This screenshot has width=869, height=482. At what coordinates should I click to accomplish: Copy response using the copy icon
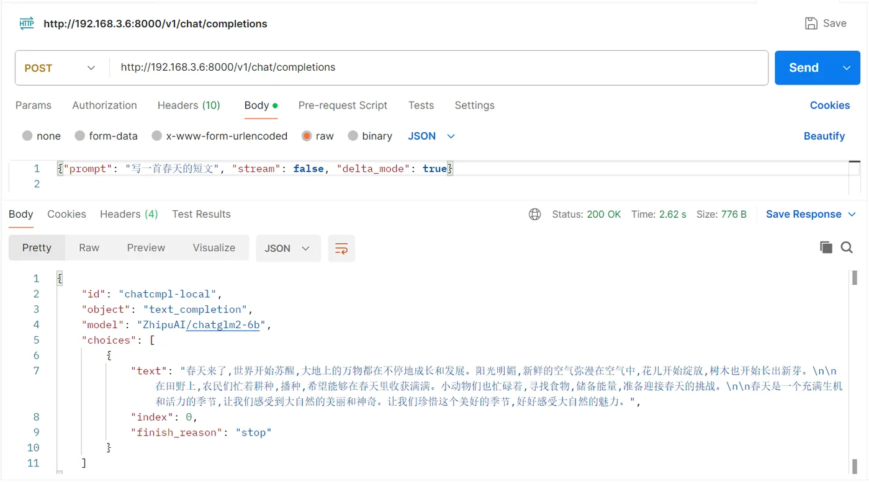point(826,248)
